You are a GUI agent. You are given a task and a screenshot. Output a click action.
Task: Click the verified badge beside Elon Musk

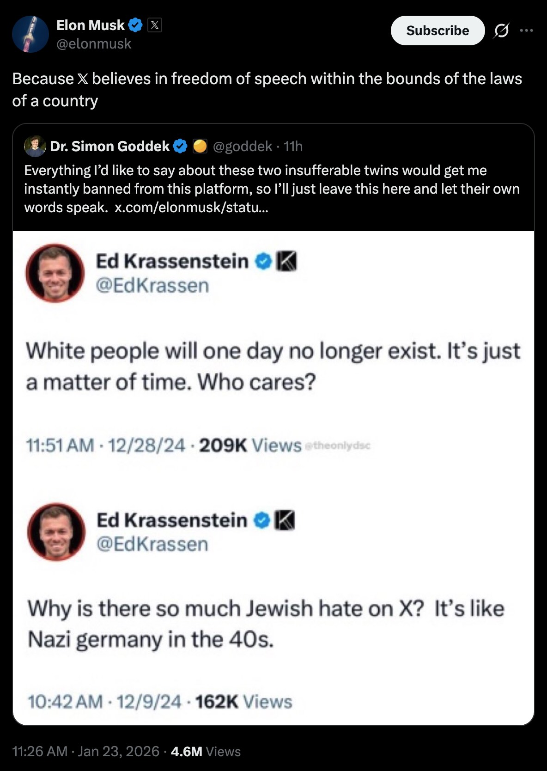coord(135,25)
